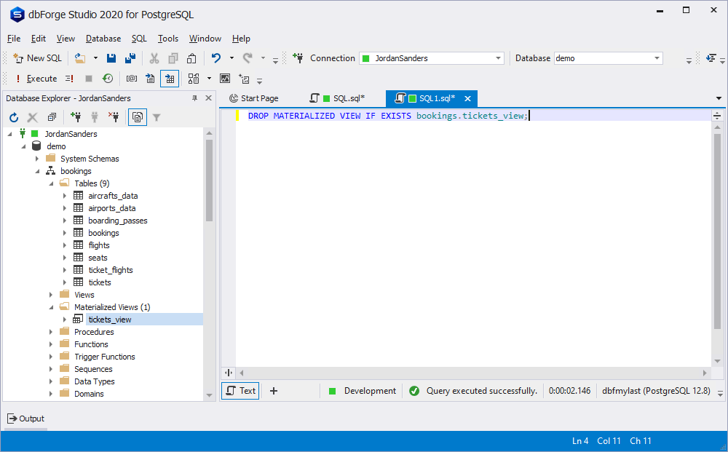Save the document with the floppy icon
This screenshot has width=728, height=452.
click(x=111, y=58)
